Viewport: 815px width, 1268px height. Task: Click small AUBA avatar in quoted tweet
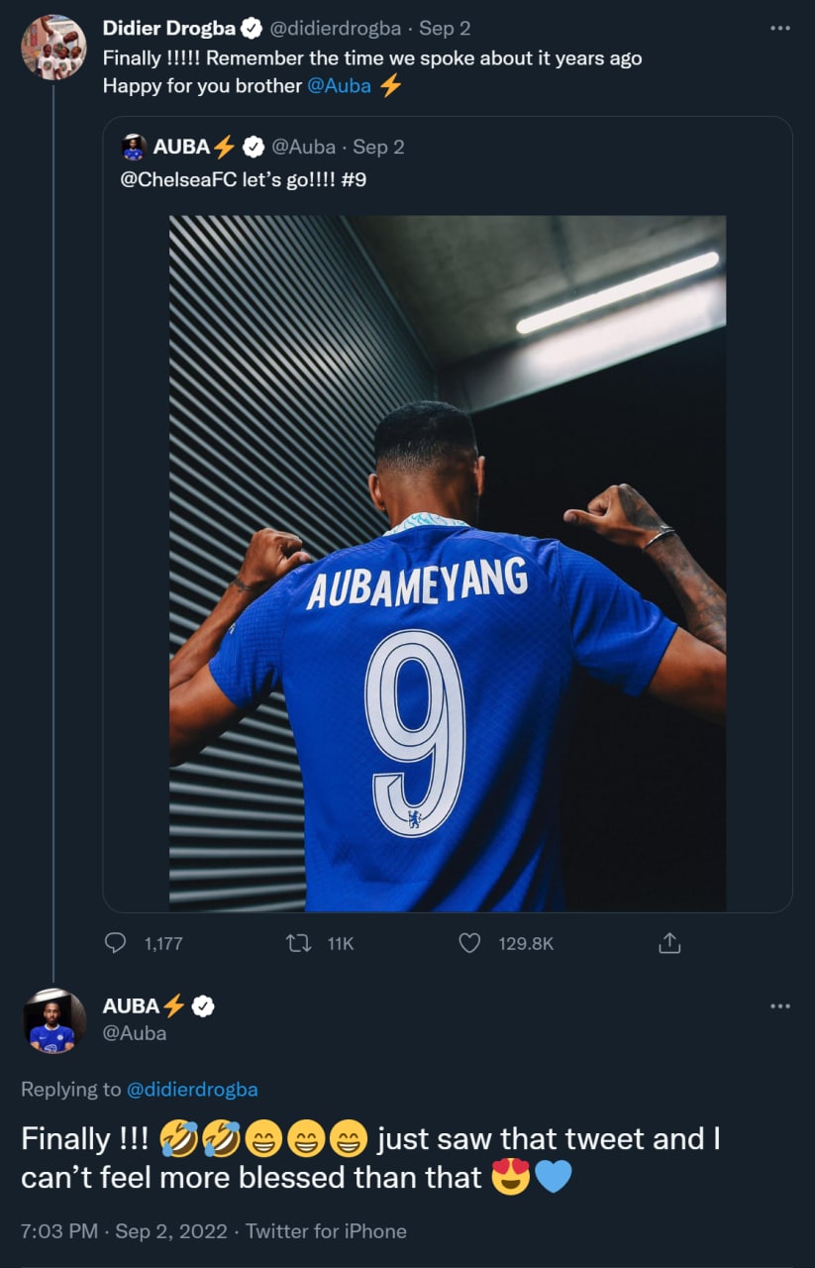pos(134,148)
